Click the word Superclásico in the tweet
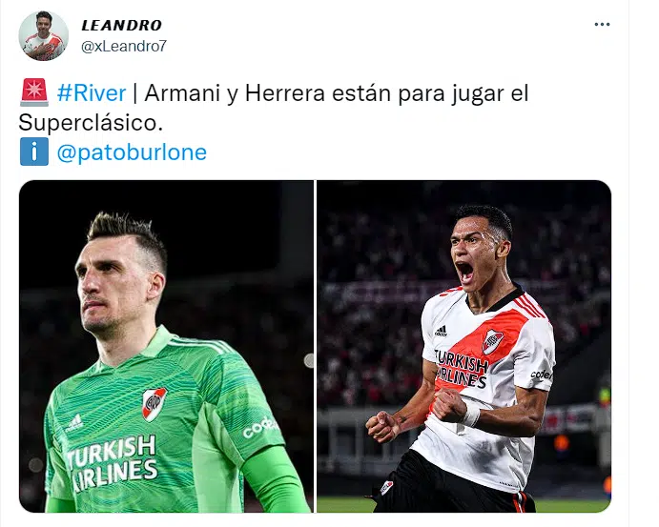 coord(91,123)
